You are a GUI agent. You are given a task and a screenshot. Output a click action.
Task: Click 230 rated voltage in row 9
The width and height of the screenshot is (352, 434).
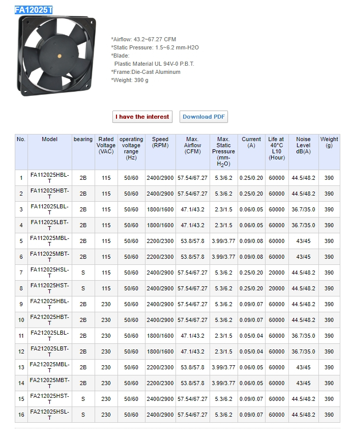coord(106,304)
